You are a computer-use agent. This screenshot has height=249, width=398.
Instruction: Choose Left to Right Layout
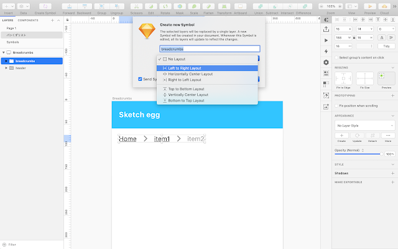pos(207,68)
